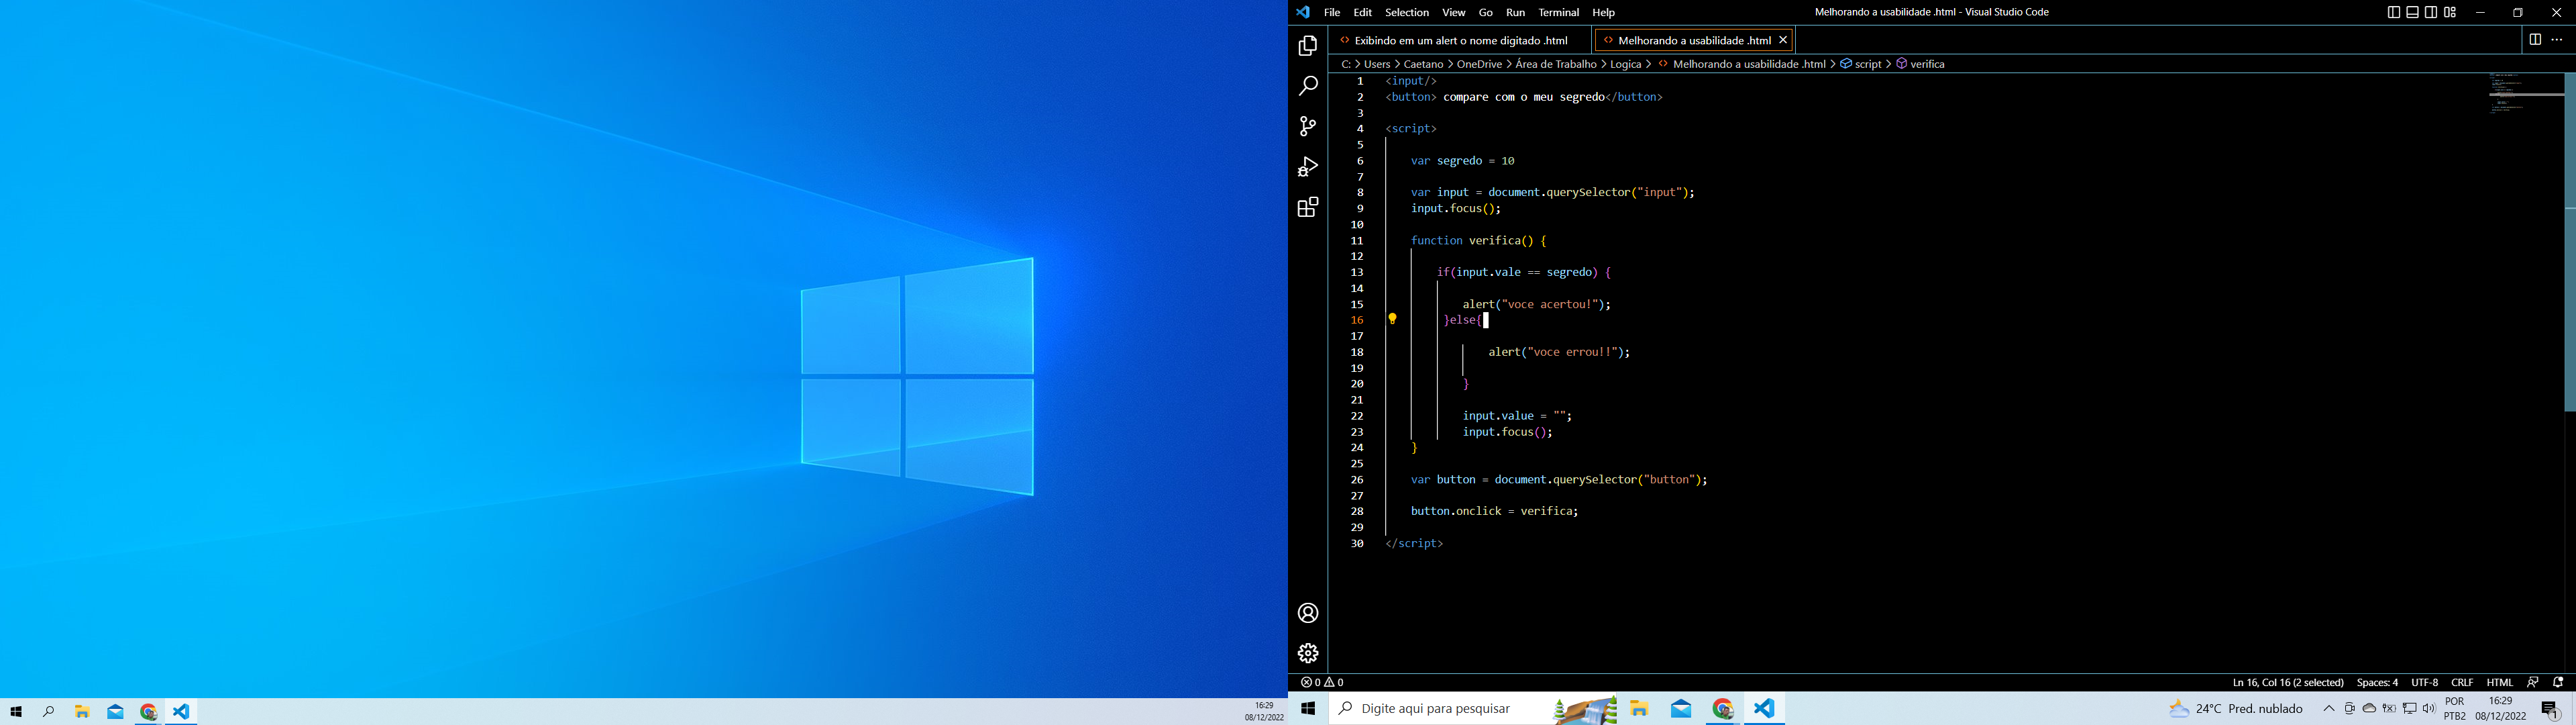Screen dimensions: 2576x725
Task: Open the Search view in the activity bar
Action: 1307,86
